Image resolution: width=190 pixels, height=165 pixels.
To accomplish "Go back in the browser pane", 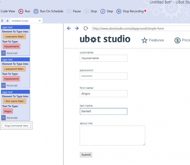I will (x=69, y=28).
